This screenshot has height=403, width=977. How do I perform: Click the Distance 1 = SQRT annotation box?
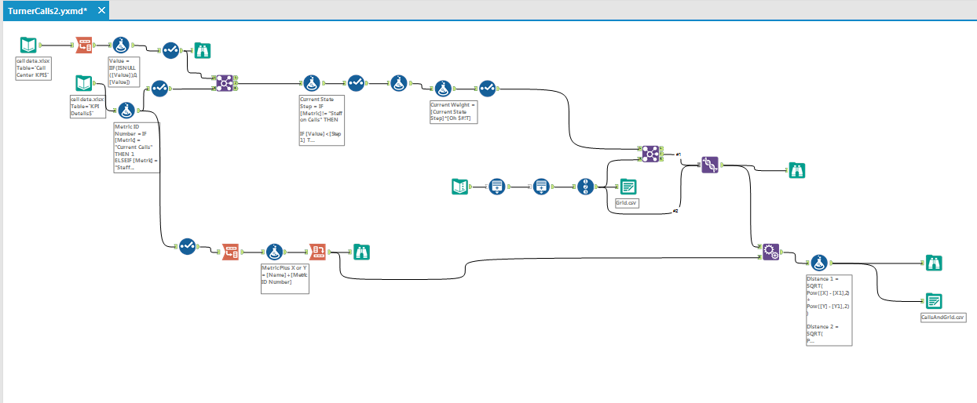[x=828, y=310]
